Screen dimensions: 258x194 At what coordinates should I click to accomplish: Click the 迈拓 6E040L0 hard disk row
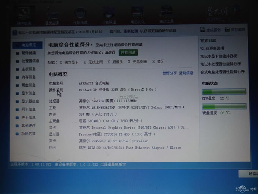pyautogui.click(x=110, y=121)
